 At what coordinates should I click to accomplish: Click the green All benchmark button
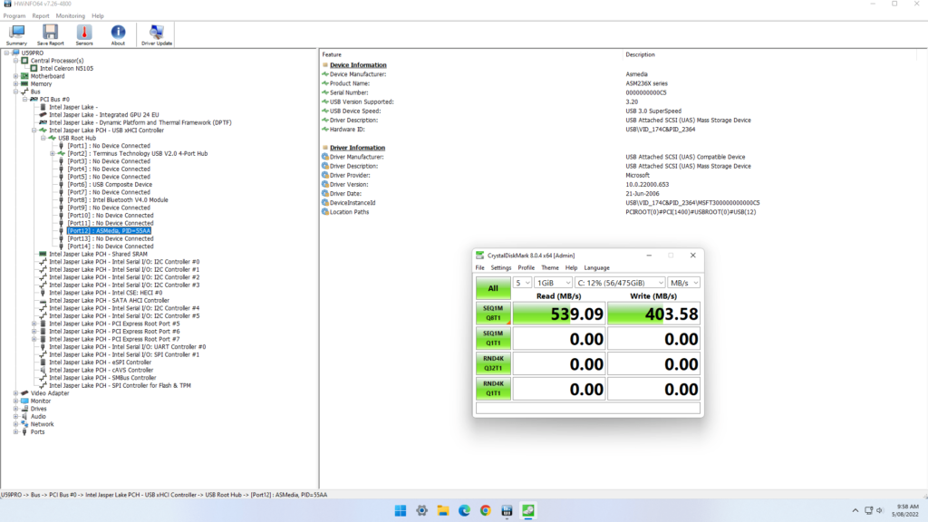tap(493, 288)
